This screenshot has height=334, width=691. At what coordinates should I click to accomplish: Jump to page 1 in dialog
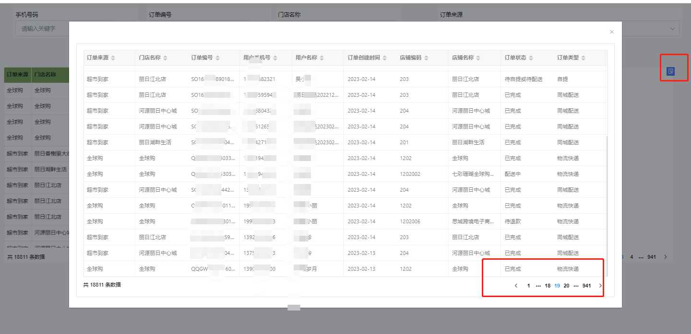pos(528,286)
